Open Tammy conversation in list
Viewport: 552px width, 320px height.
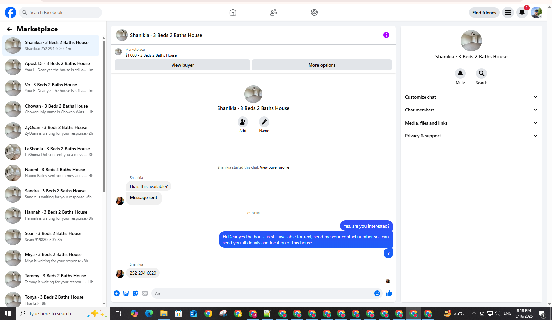click(51, 279)
